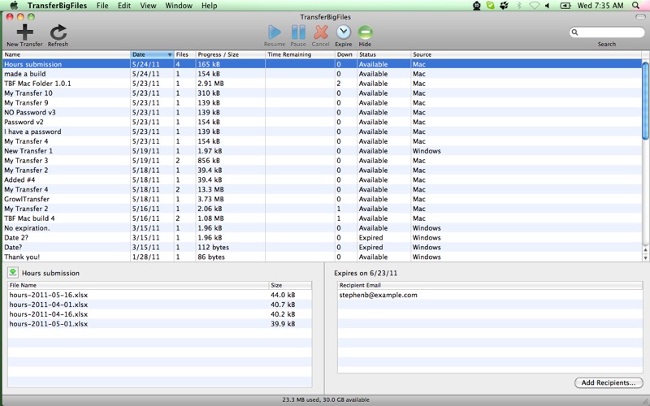Click the transfer list vertical scrollbar thumb
This screenshot has width=650, height=406.
(645, 101)
